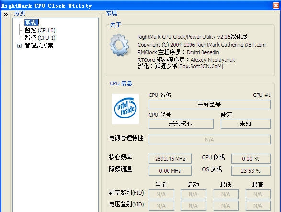Click the gear logo in the 关于 section
281x212 pixels.
coord(120,45)
